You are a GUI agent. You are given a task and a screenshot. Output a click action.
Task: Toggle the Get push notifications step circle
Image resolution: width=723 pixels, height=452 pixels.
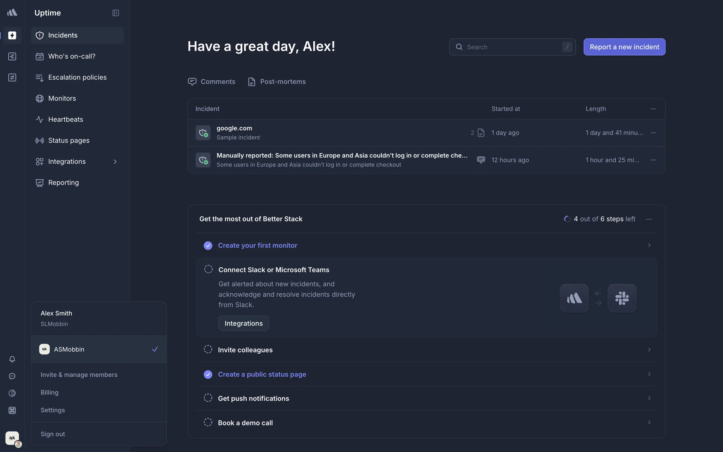coord(208,398)
